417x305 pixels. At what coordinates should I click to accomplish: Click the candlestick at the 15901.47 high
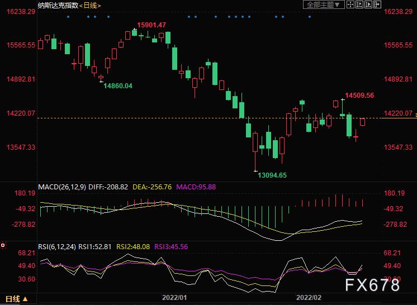(135, 32)
